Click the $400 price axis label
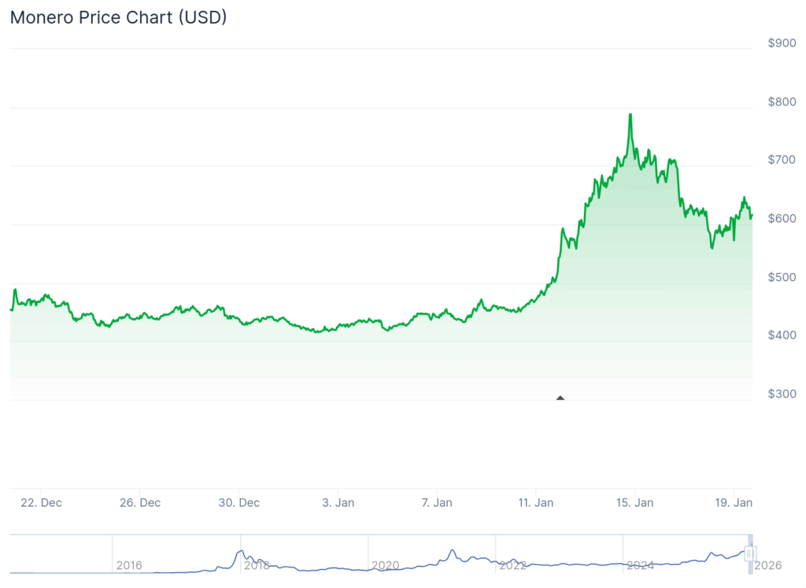 click(782, 335)
